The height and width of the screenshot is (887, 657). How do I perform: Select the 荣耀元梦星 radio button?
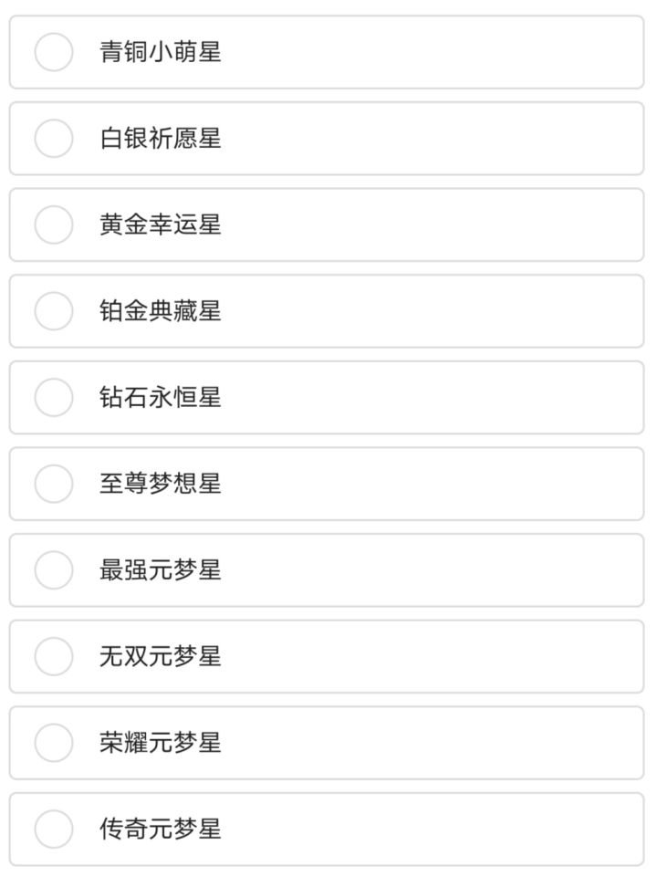(54, 742)
